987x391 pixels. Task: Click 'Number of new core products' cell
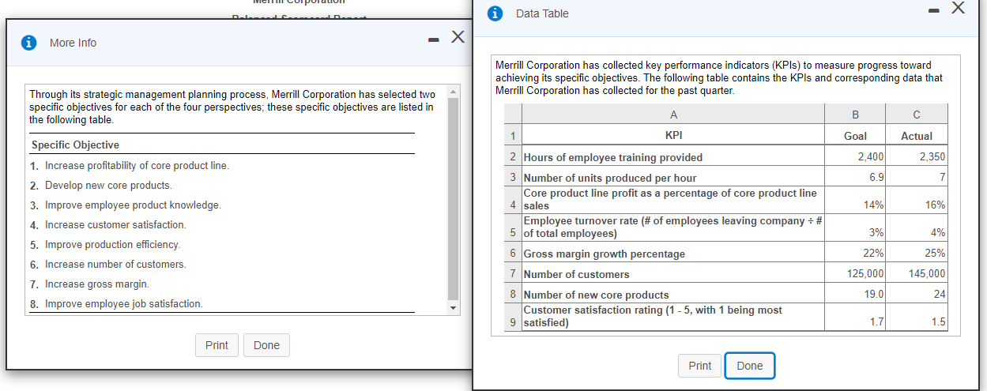pos(673,295)
